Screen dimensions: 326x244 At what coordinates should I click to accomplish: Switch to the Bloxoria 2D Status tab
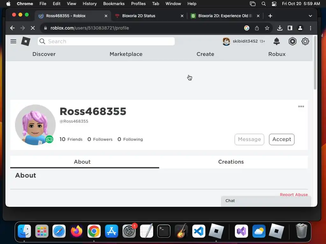click(149, 16)
